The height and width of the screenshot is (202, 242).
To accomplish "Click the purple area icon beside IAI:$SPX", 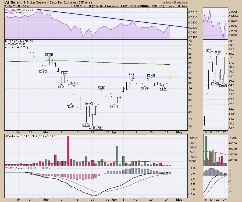I will tap(6, 10).
